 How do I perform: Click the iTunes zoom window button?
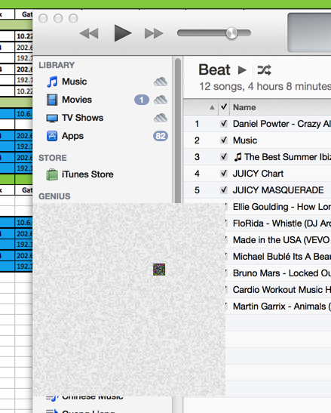[73, 18]
